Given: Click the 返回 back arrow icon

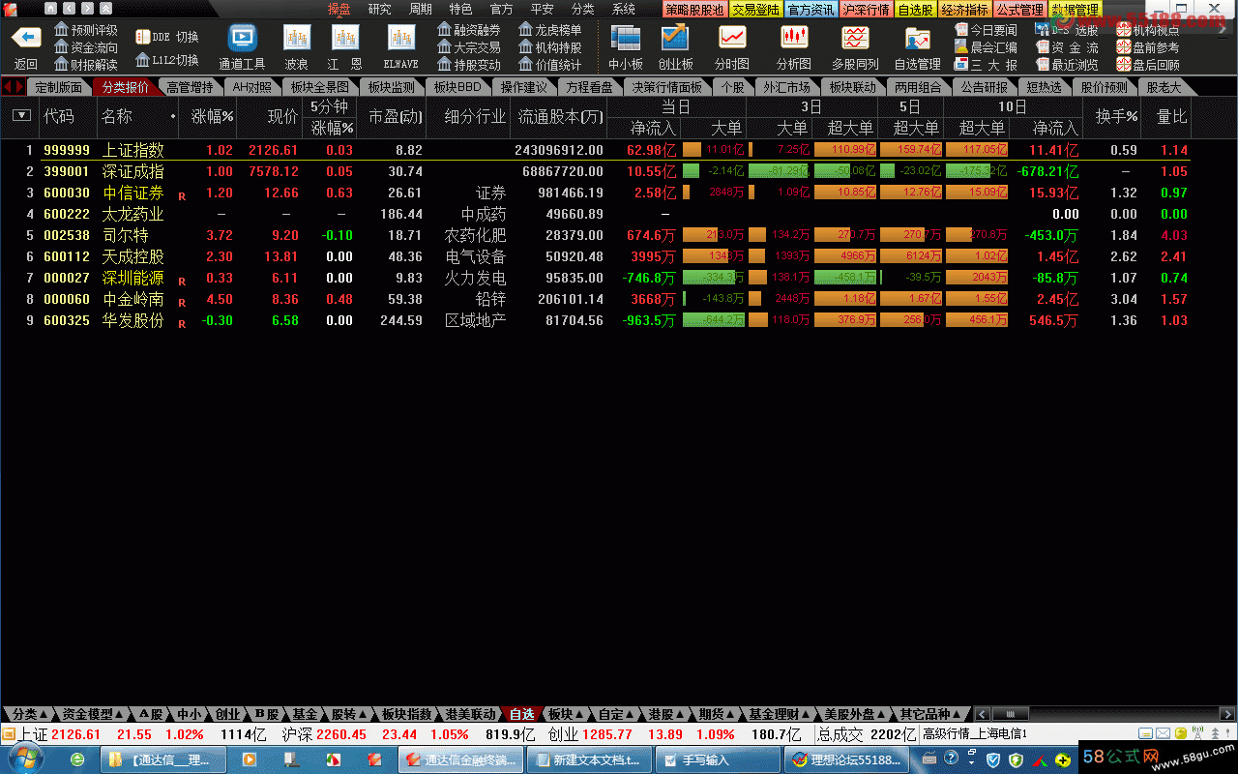Looking at the screenshot, I should tap(26, 39).
